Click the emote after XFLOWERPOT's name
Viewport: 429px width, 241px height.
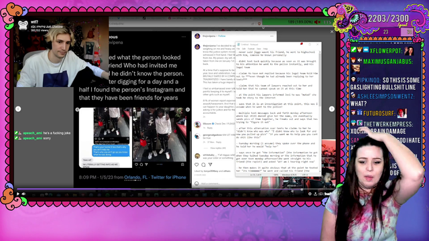tap(409, 51)
